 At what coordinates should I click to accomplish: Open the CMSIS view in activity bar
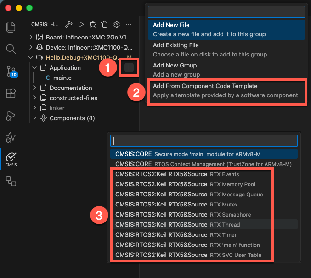point(11,159)
